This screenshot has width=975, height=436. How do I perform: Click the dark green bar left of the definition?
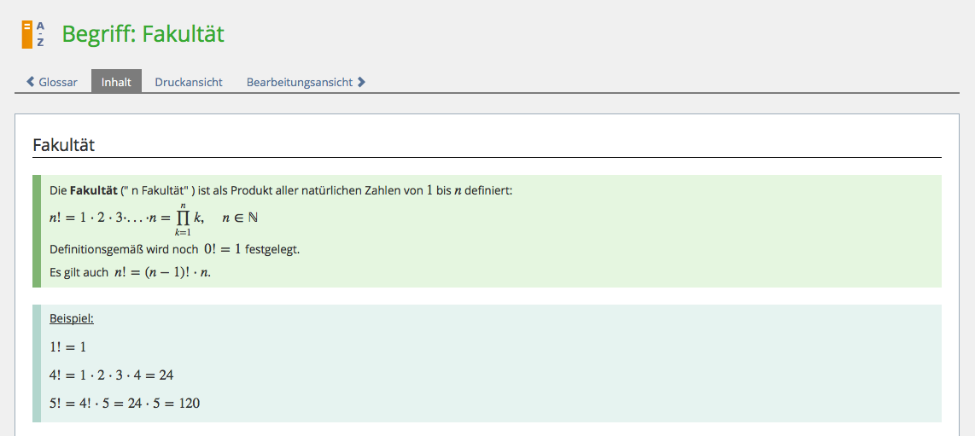pyautogui.click(x=36, y=230)
